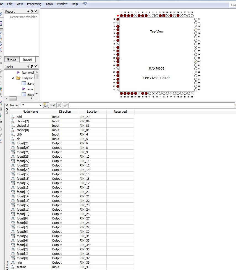Viewport: 236px width, 270px height.
Task: Select the Zoom tool magnifier
Action: [x=1, y=37]
